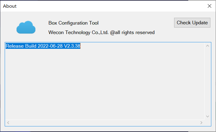The image size is (216, 132).
Task: Click the horizontal scrollbar left arrow
Action: [x=8, y=123]
